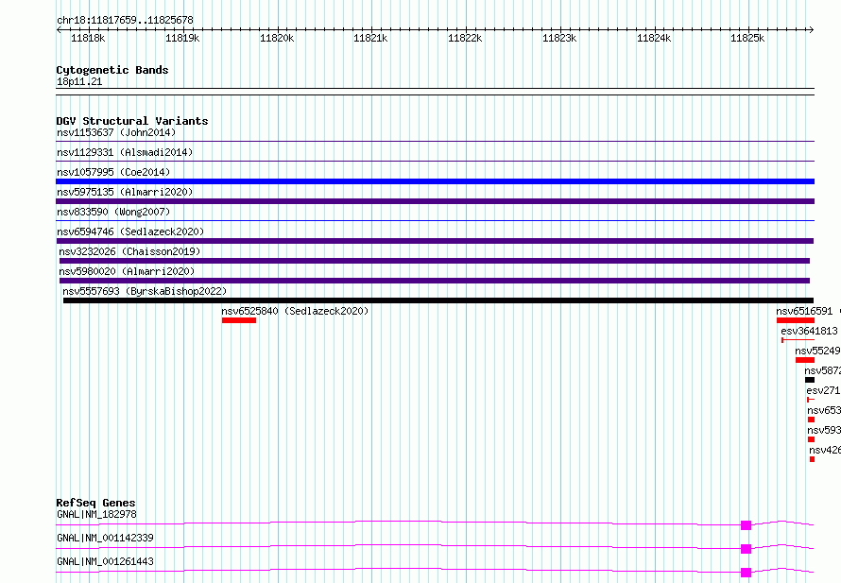Image resolution: width=841 pixels, height=583 pixels.
Task: Click the ruler's left arrow end
Action: [x=59, y=30]
